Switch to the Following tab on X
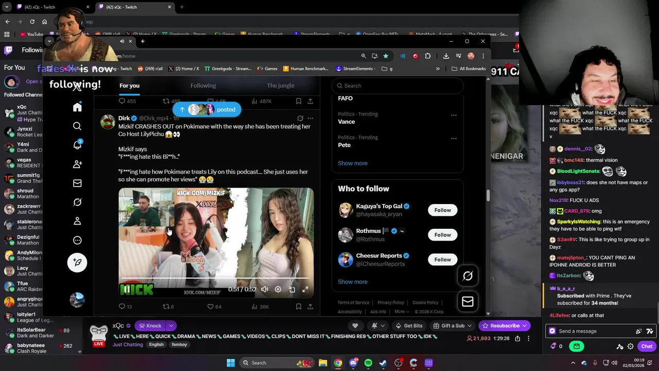The image size is (659, 371). [x=203, y=86]
